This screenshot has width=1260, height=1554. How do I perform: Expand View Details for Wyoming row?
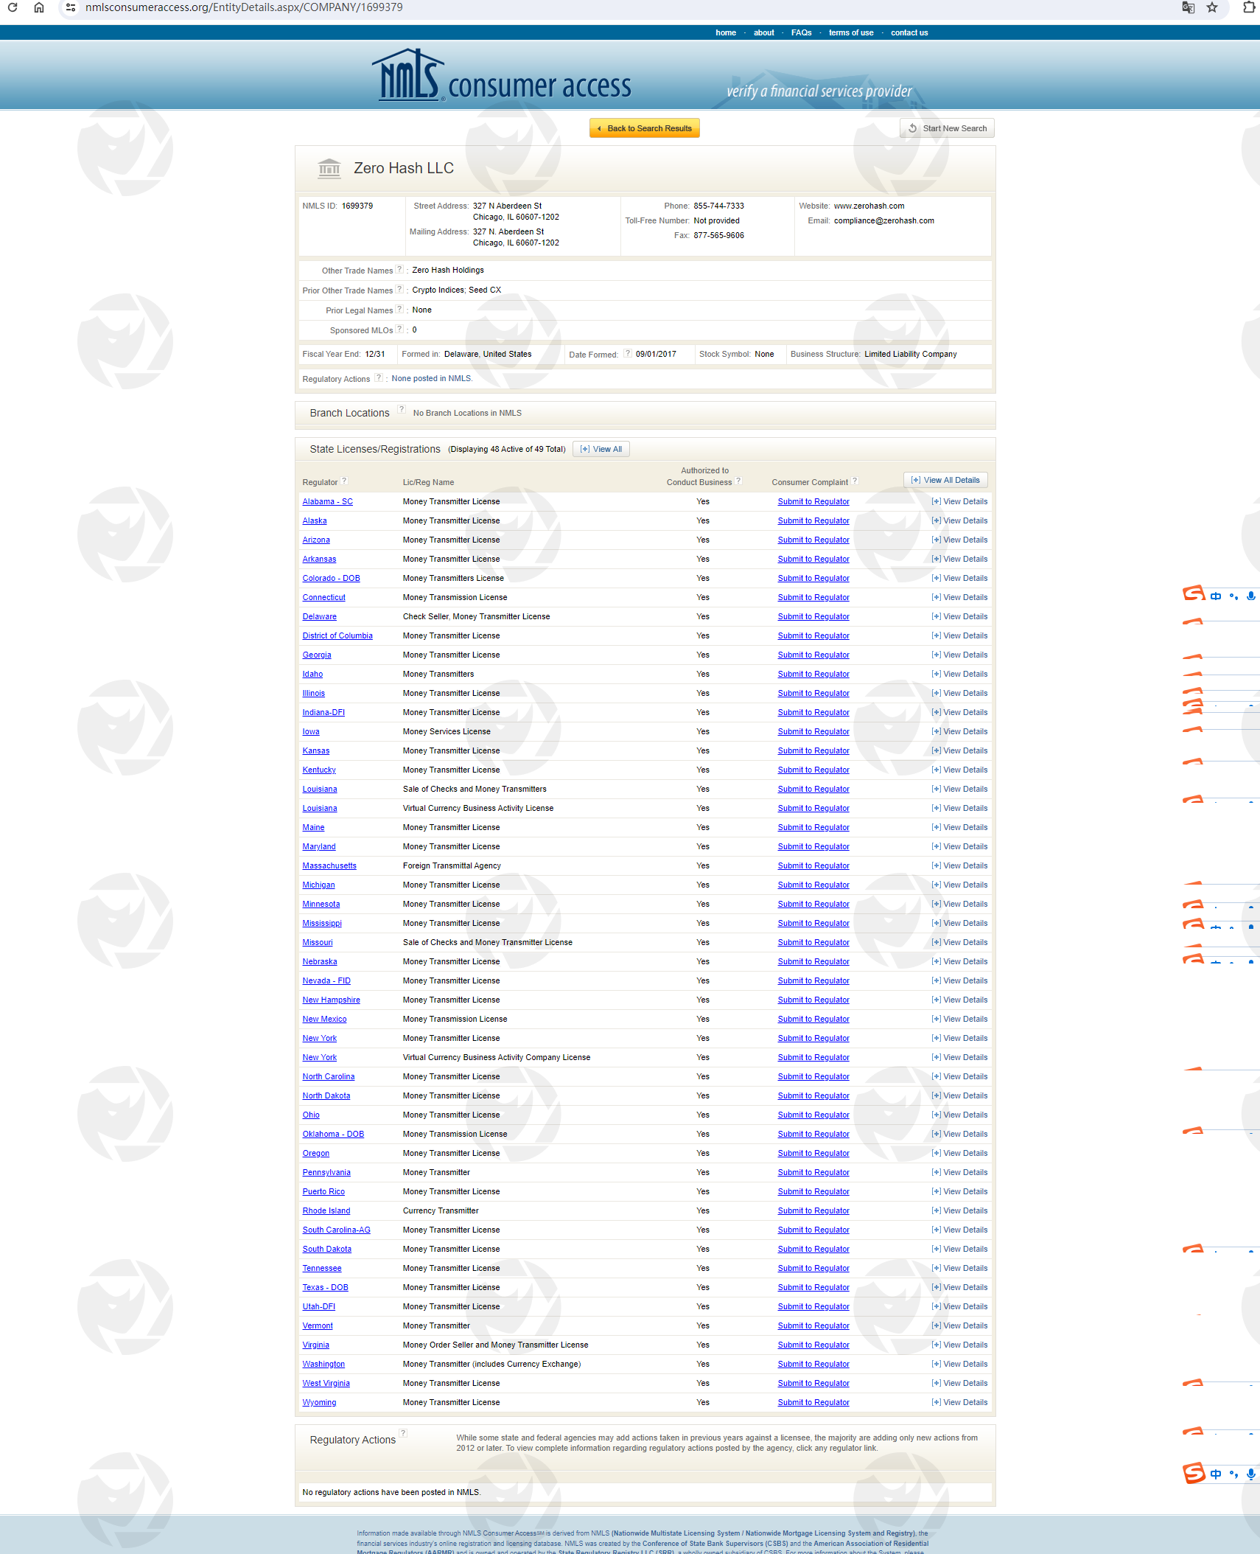coord(959,1403)
